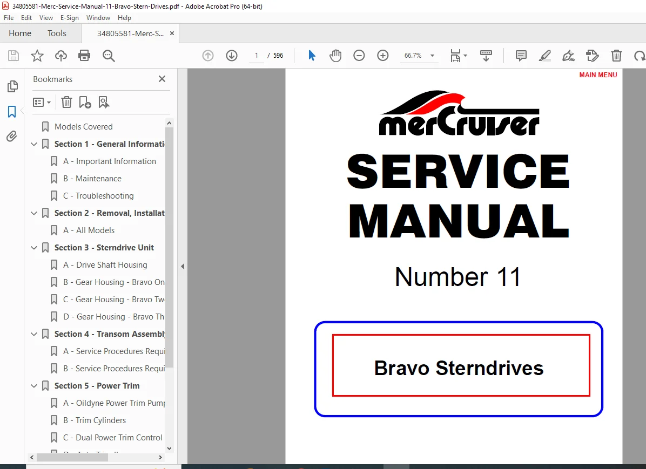Collapse Section 1 - General Information

pos(34,144)
